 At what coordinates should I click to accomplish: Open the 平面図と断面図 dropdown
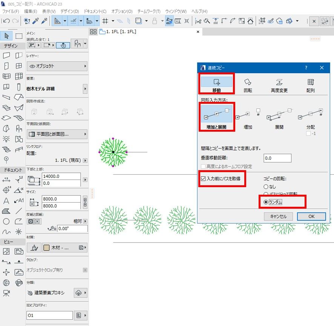(57, 134)
